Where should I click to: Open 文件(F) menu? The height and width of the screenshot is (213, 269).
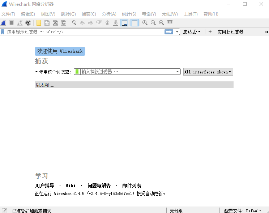8,14
